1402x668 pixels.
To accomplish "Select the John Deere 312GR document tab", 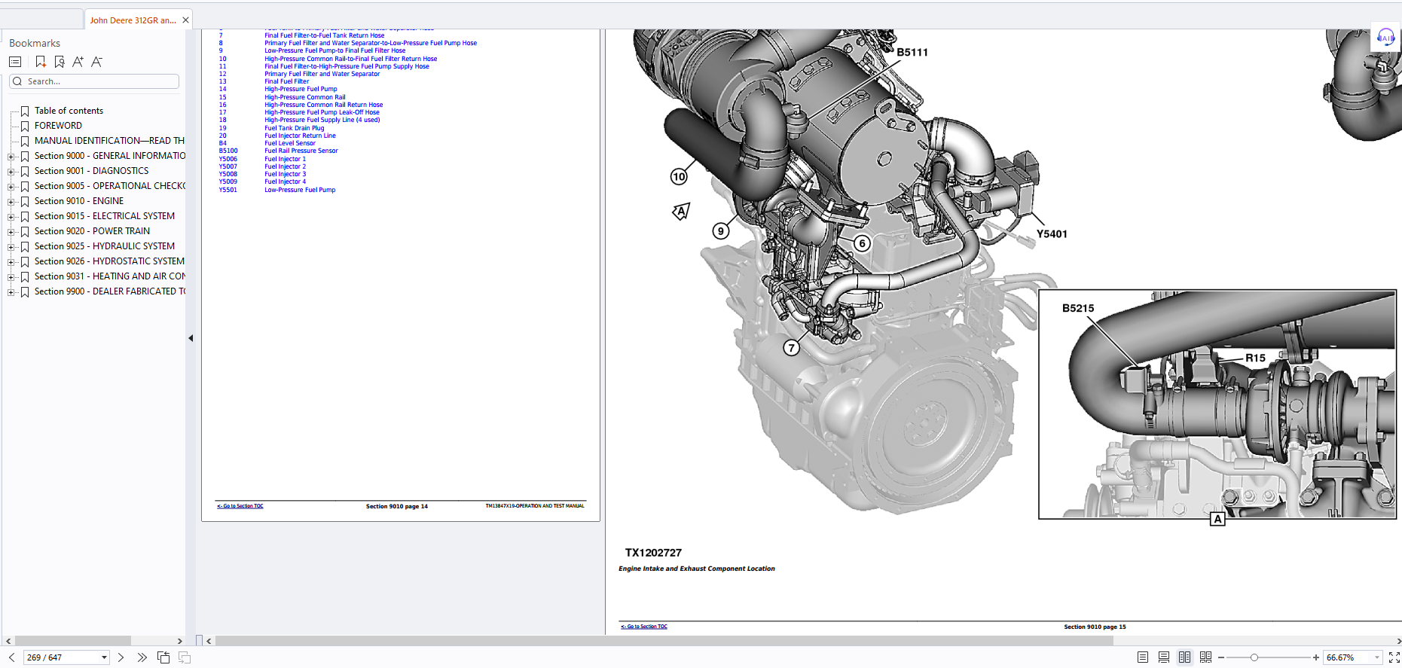I will 133,20.
